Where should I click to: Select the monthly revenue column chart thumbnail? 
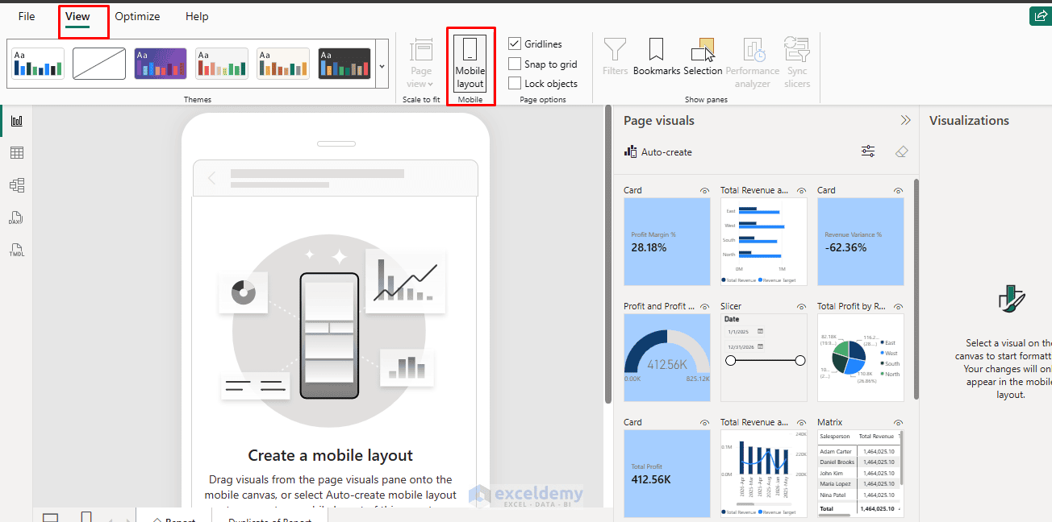[x=764, y=474]
